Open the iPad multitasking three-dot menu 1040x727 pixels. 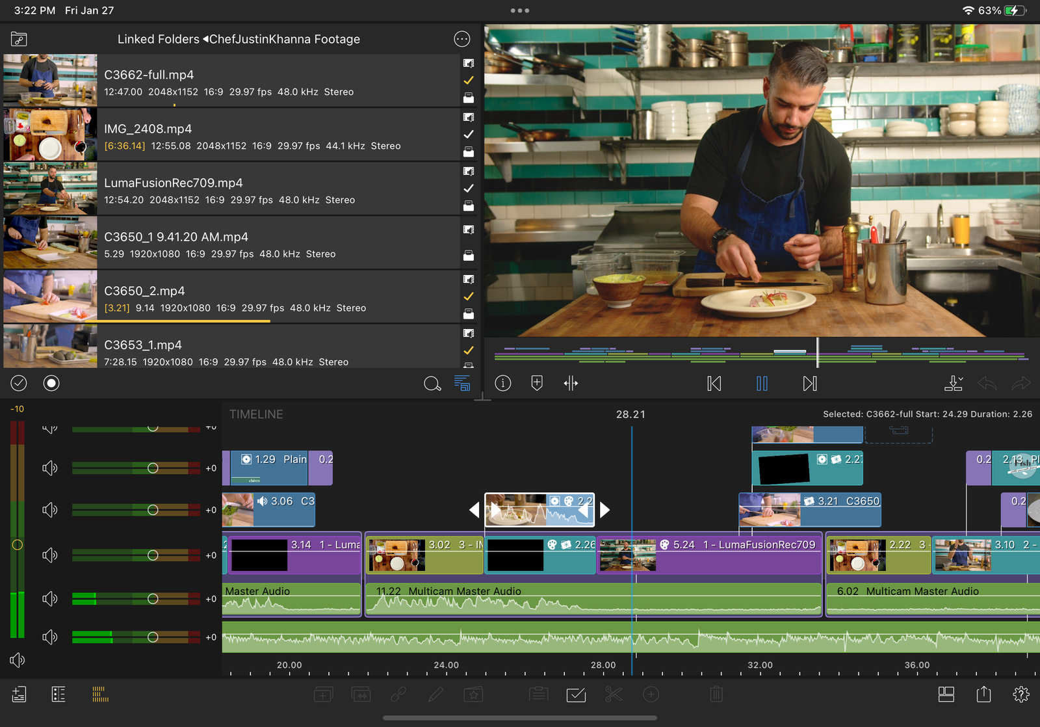pyautogui.click(x=520, y=10)
